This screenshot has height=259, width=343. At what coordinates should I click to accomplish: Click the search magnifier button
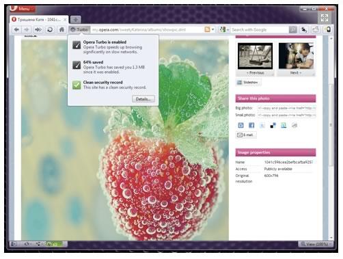[293, 29]
